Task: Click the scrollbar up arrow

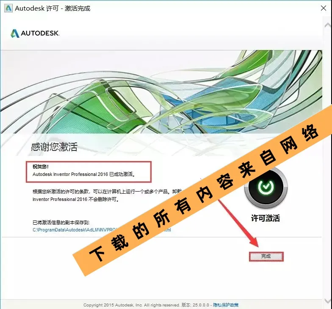Action: pos(327,25)
